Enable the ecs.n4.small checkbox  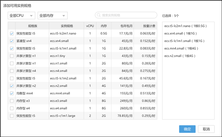tap(12, 71)
